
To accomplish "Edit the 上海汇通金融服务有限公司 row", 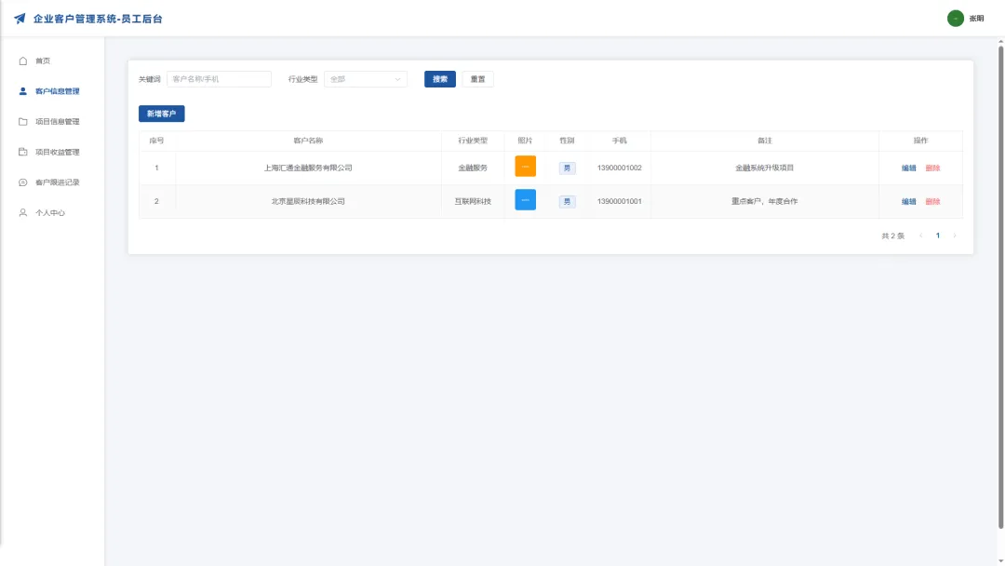I will coord(908,168).
